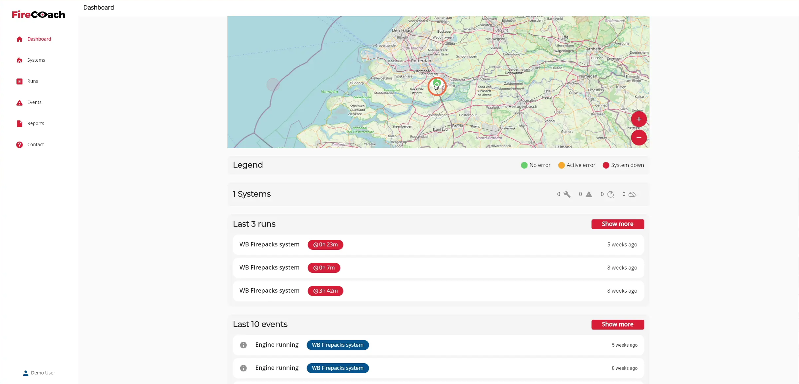Screen dimensions: 799x384
Task: Click the cloud-off offline count icon
Action: coord(632,194)
